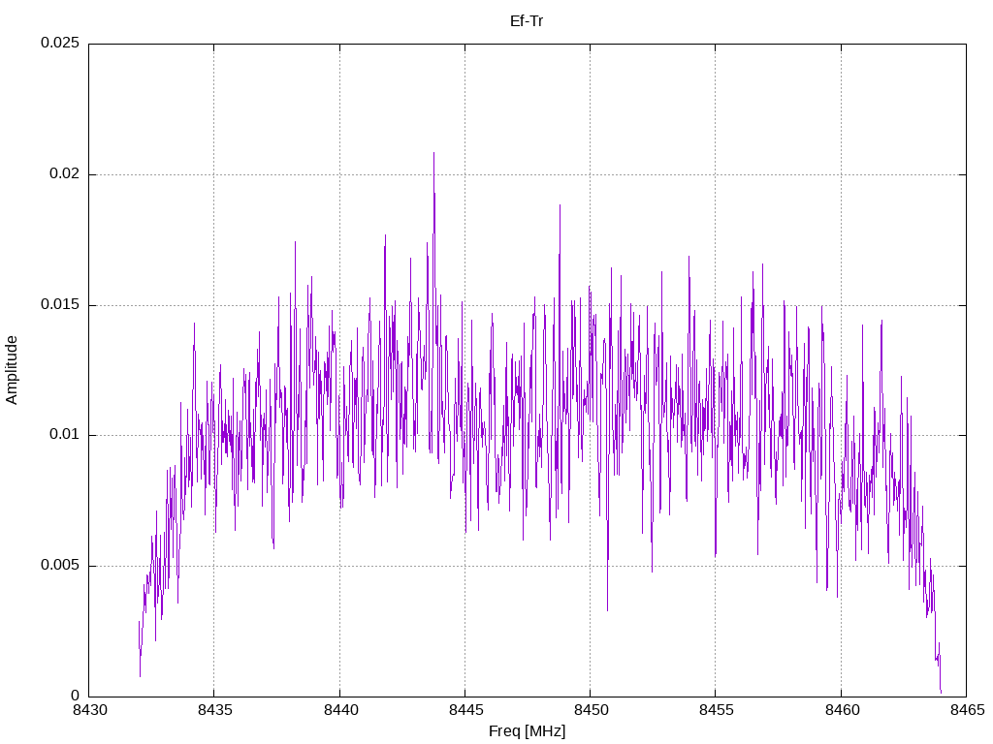
Task: Click the y-axis tick label 0.015
Action: click(x=60, y=304)
